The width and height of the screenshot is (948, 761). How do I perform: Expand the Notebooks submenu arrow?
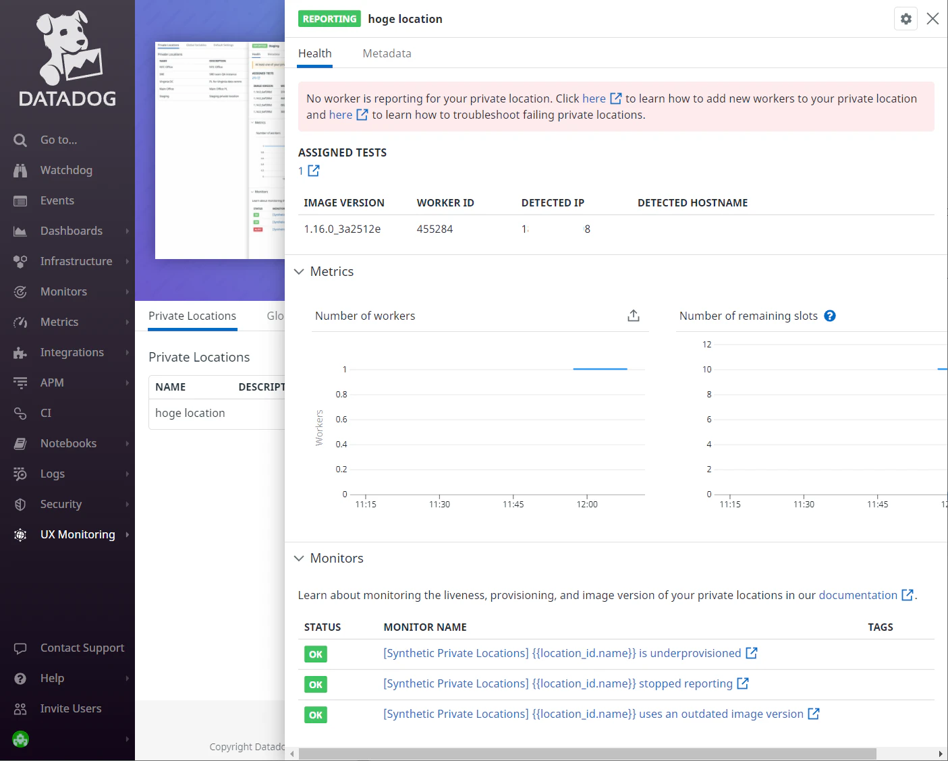click(127, 444)
